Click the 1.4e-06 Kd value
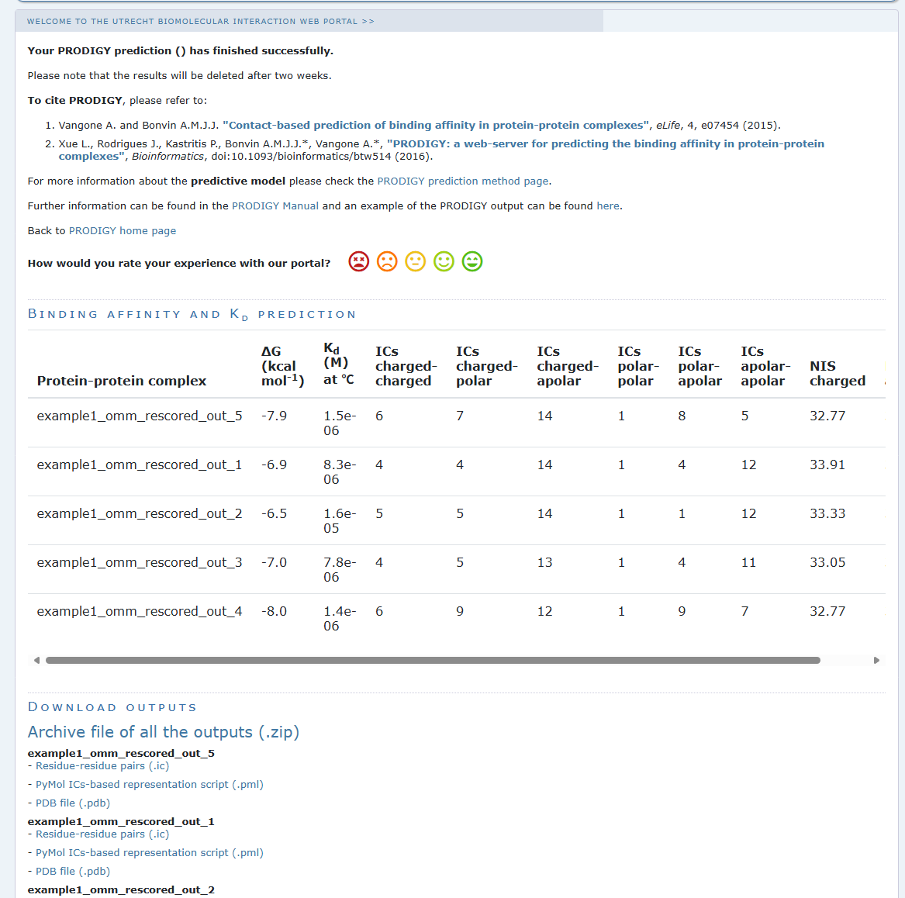905x898 pixels. pyautogui.click(x=340, y=619)
